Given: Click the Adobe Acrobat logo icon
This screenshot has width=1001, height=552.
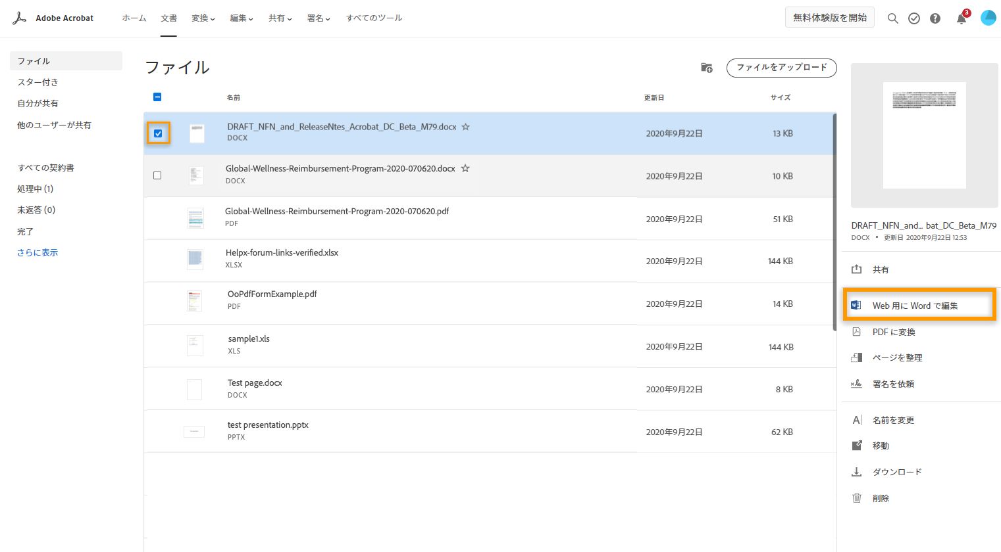Looking at the screenshot, I should tap(20, 18).
